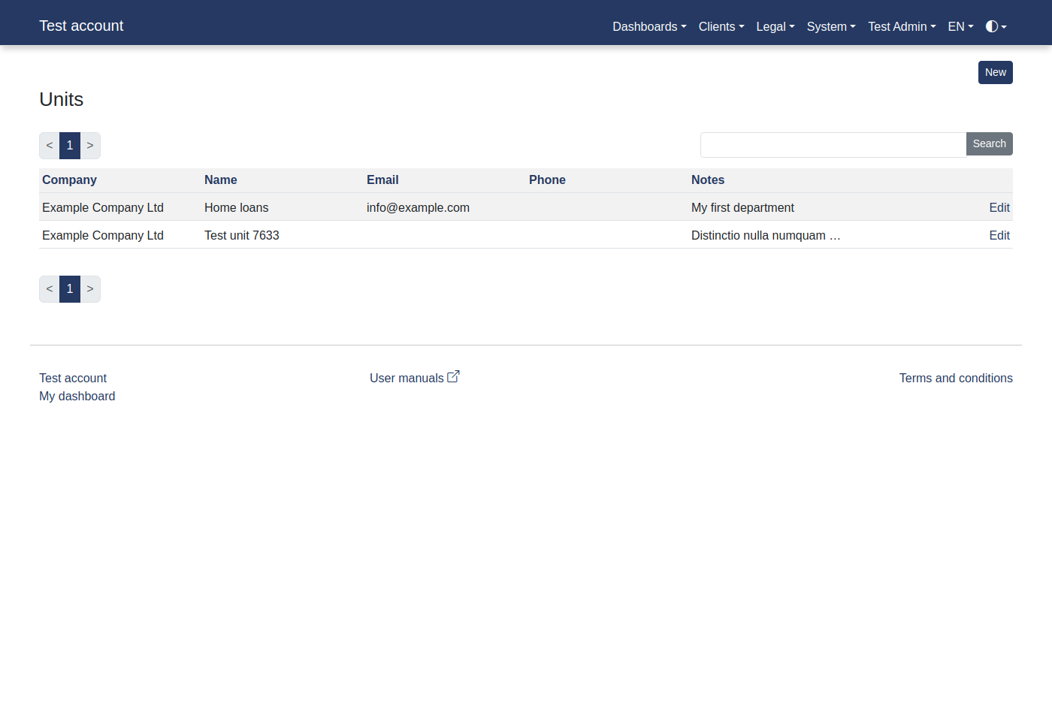Select page 1 in top pagination

pyautogui.click(x=69, y=145)
